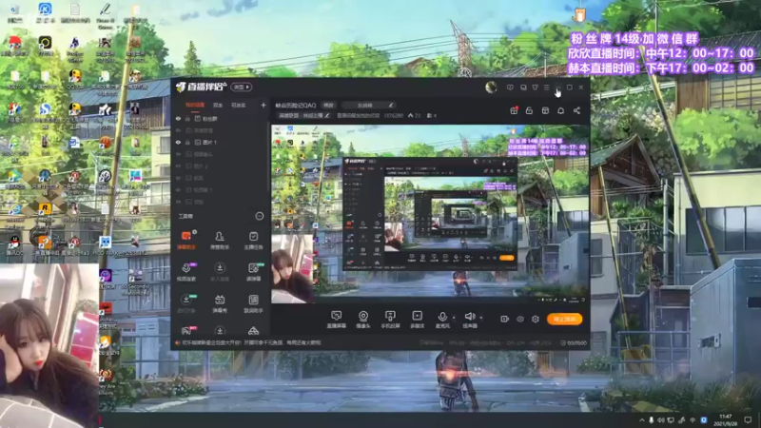Open the notification bell in the app header
This screenshot has height=428, width=761.
(560, 110)
